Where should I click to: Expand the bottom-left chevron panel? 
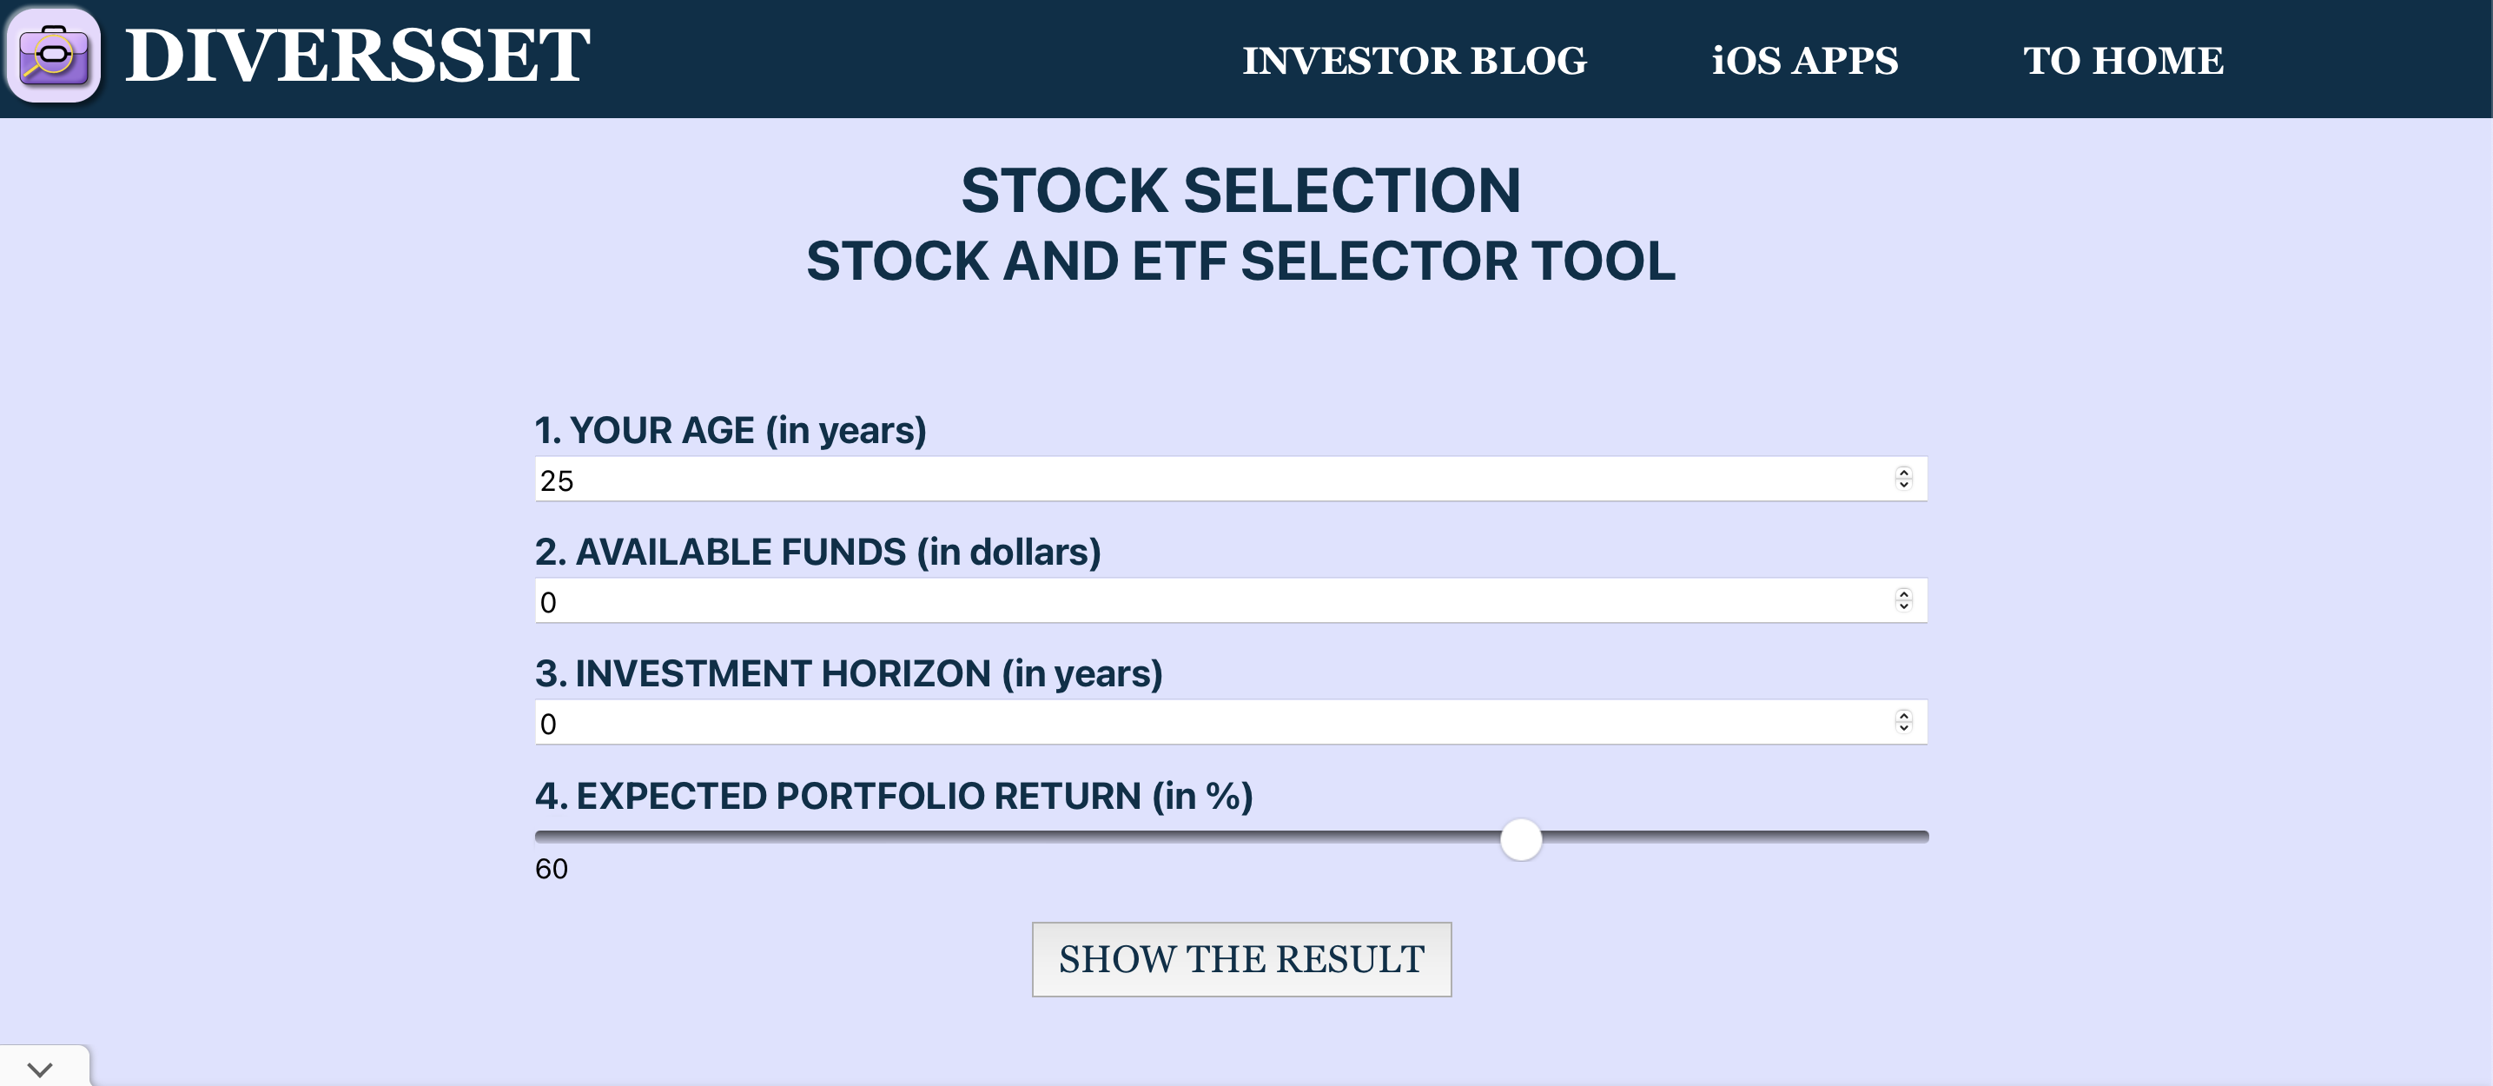pos(41,1069)
